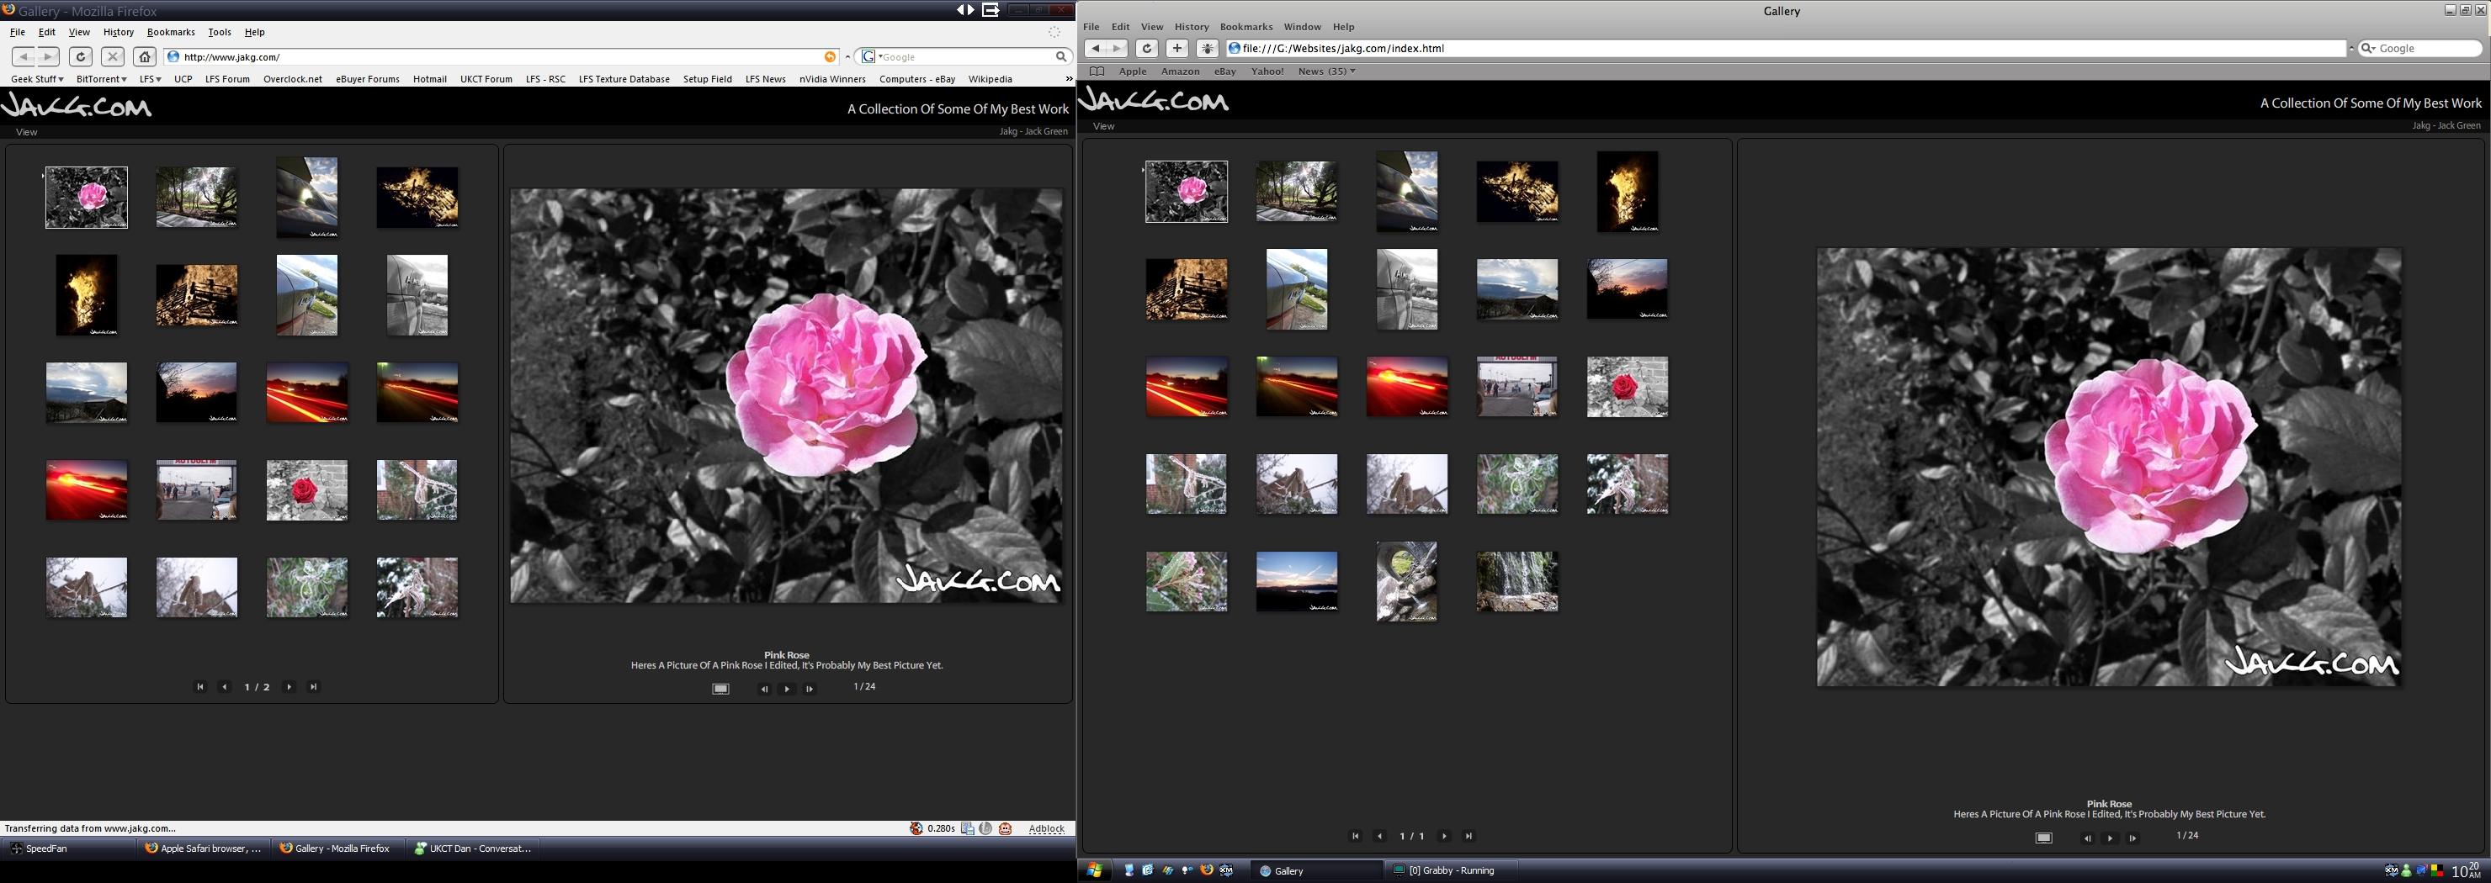The image size is (2491, 883).
Task: Click the orange feed icon in Firefox's address bar
Action: click(x=830, y=57)
